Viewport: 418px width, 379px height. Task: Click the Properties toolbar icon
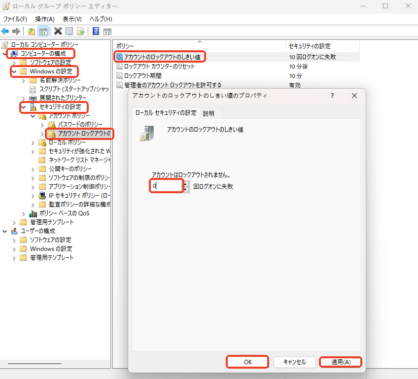(70, 32)
